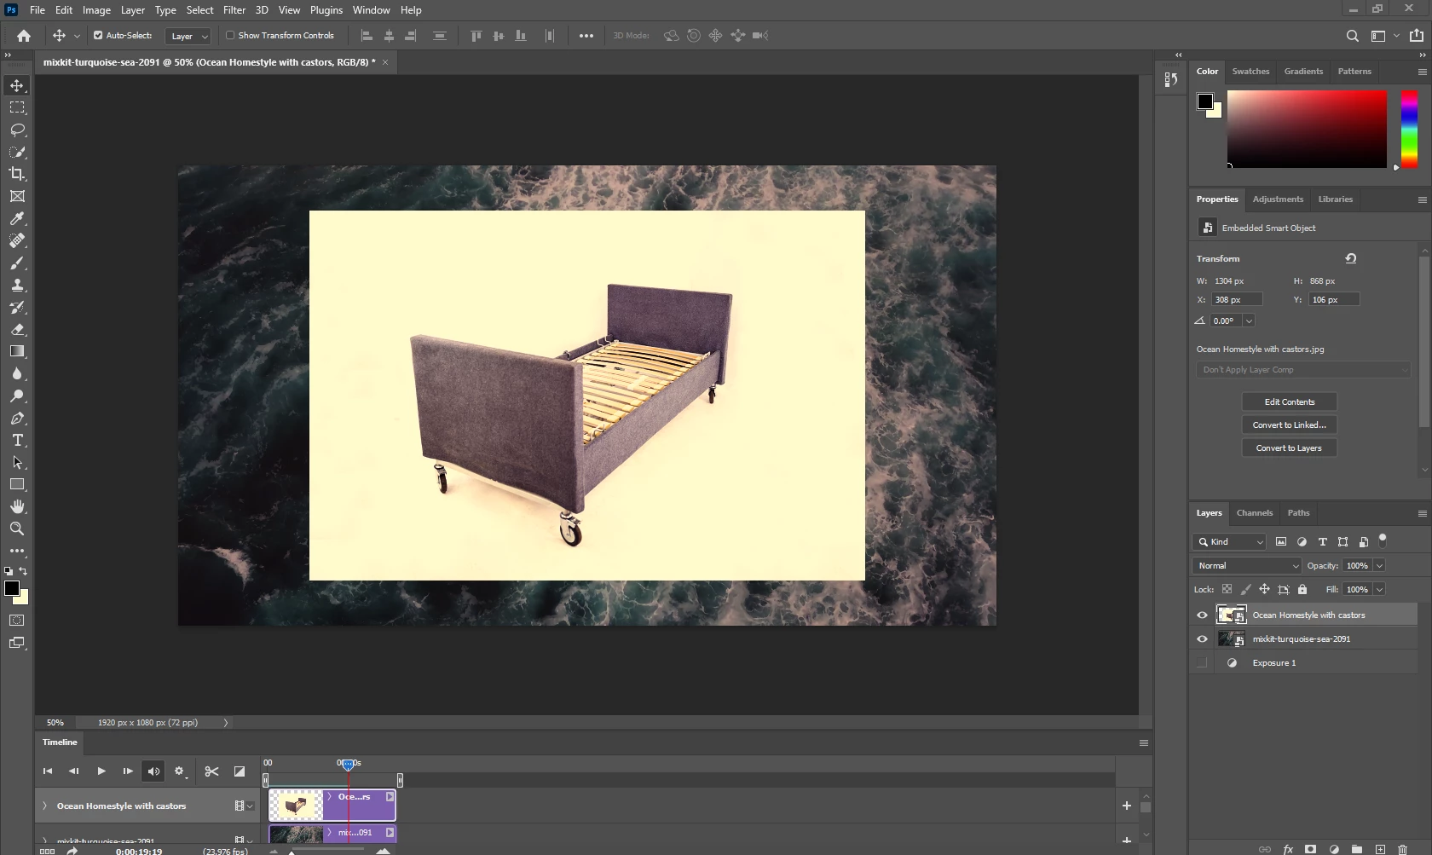Open the Kind filter dropdown

(x=1229, y=542)
